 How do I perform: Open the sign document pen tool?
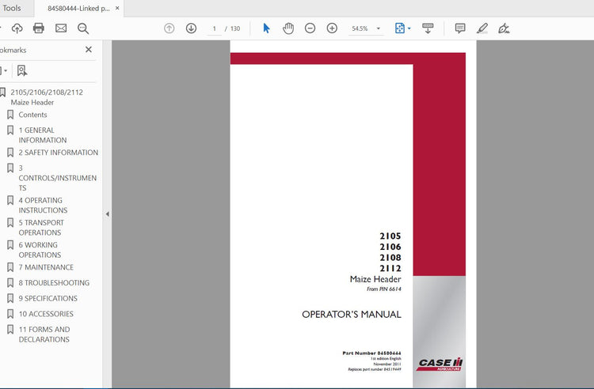[x=504, y=28]
